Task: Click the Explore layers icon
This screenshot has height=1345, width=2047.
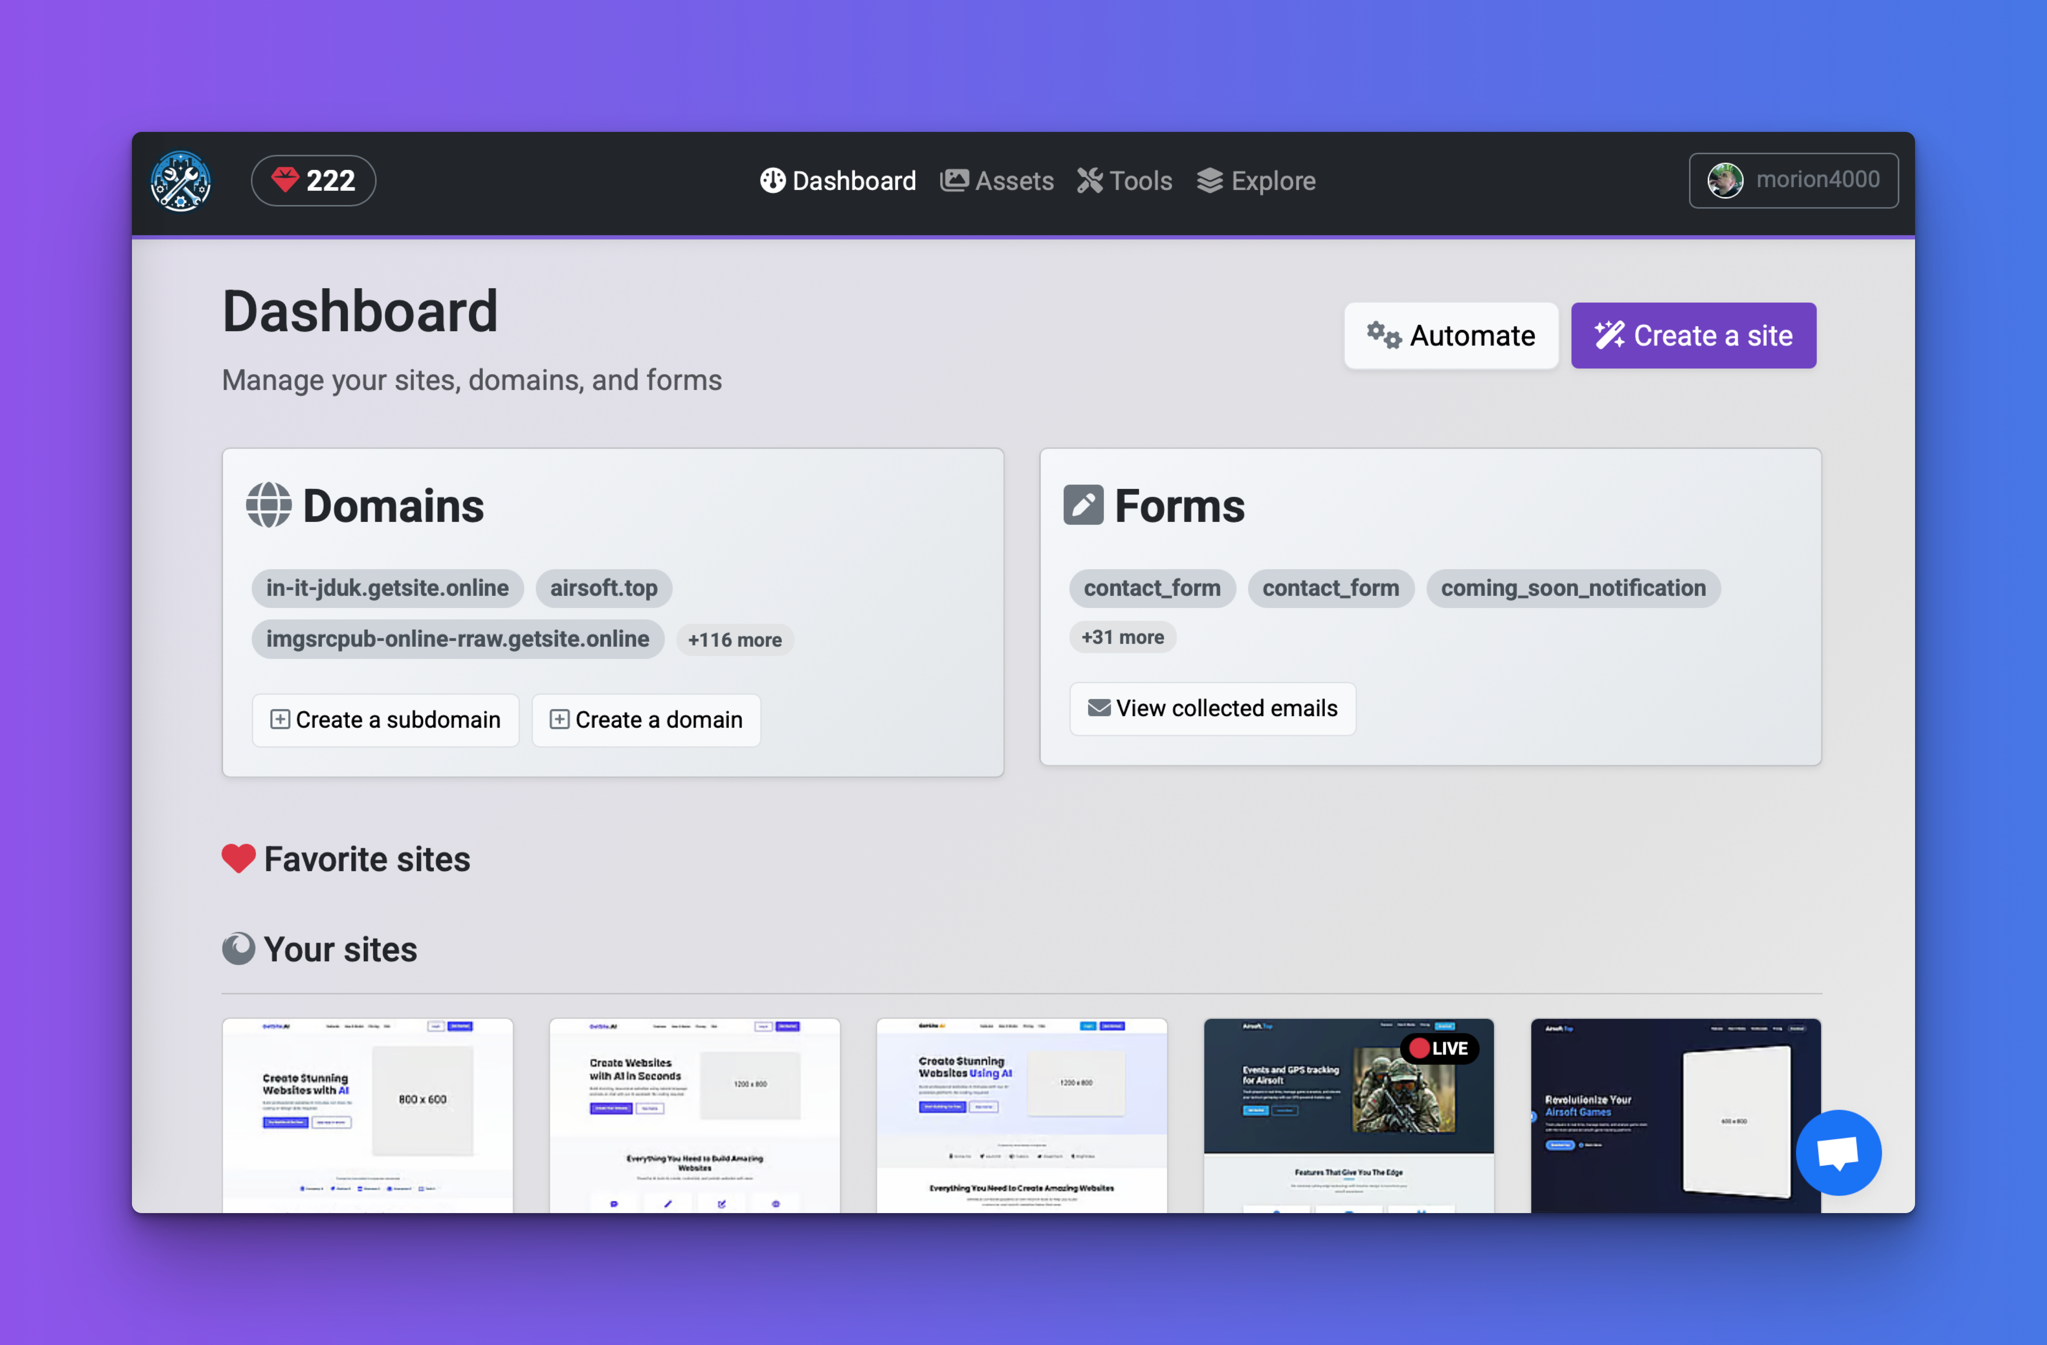Action: coord(1210,180)
